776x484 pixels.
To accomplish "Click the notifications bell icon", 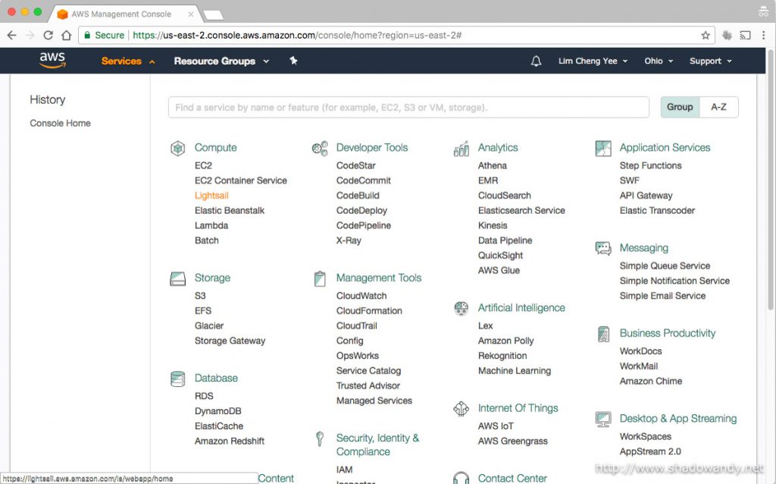I will point(536,61).
